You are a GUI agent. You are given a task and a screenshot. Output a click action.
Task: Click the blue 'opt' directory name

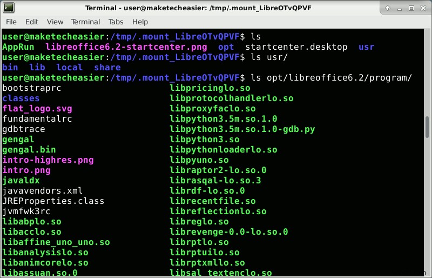pos(226,47)
